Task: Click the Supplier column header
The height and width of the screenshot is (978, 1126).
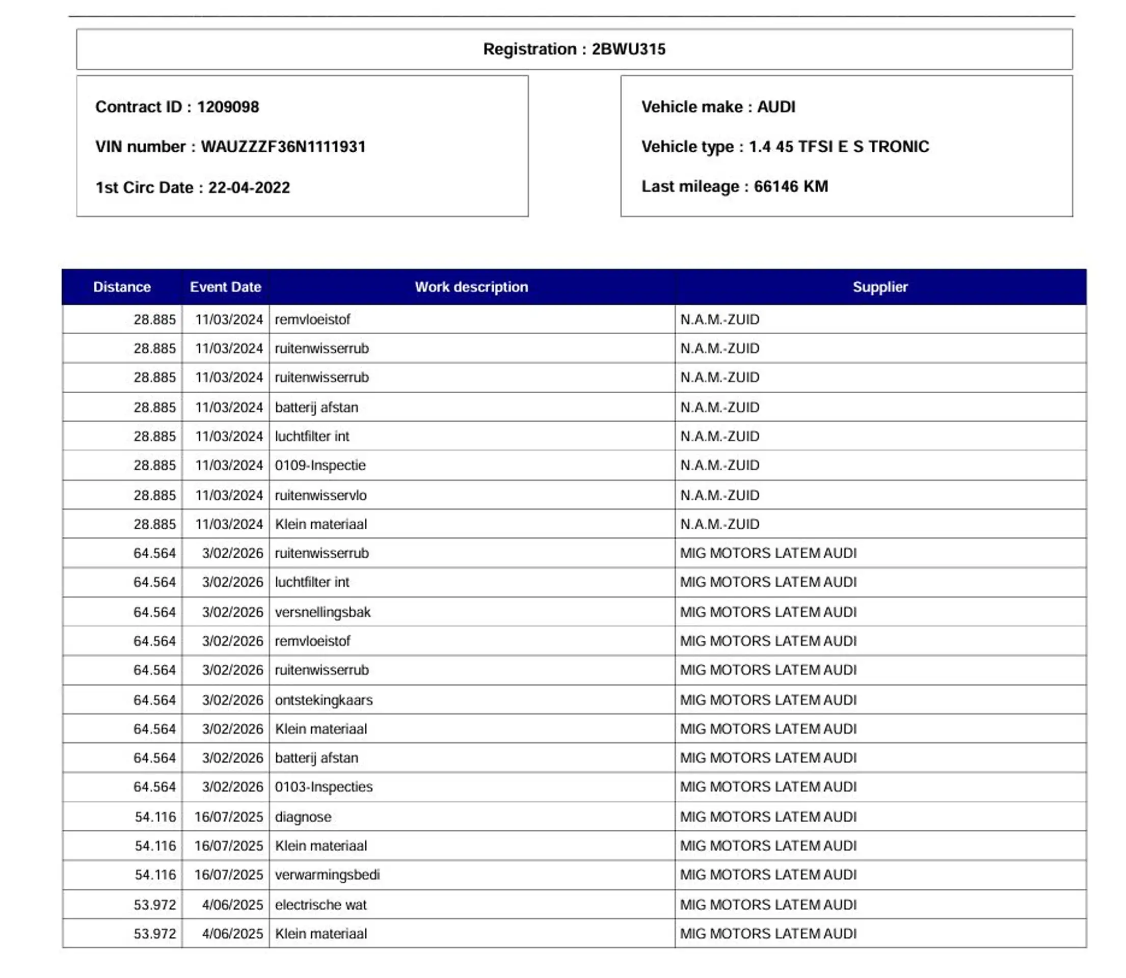Action: [880, 287]
